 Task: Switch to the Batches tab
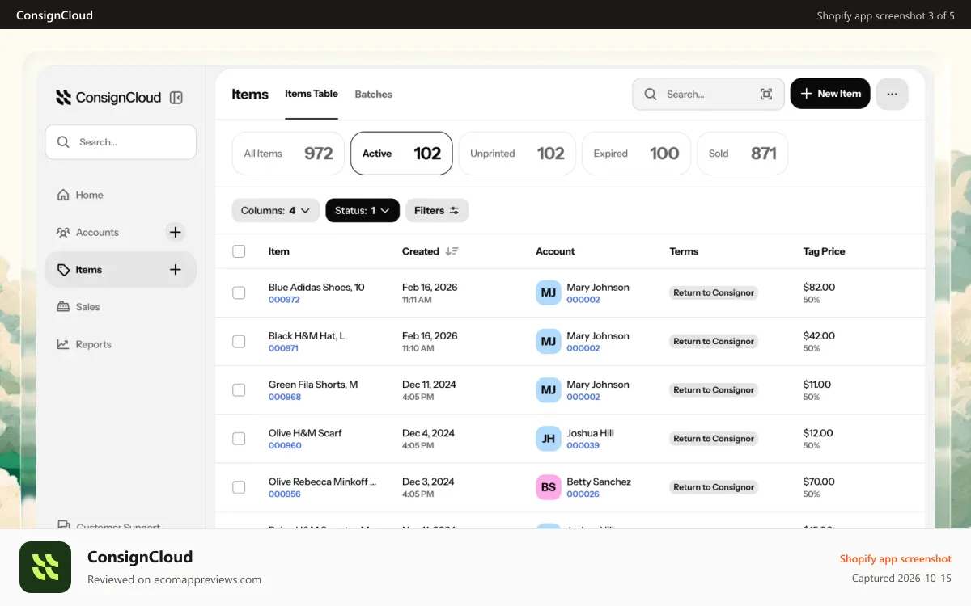click(374, 95)
